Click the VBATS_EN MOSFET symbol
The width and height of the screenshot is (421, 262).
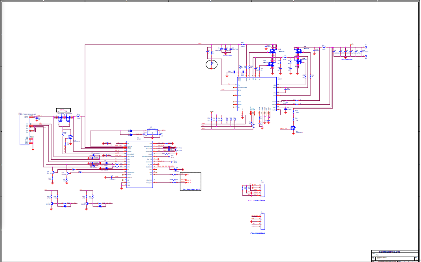pos(293,128)
